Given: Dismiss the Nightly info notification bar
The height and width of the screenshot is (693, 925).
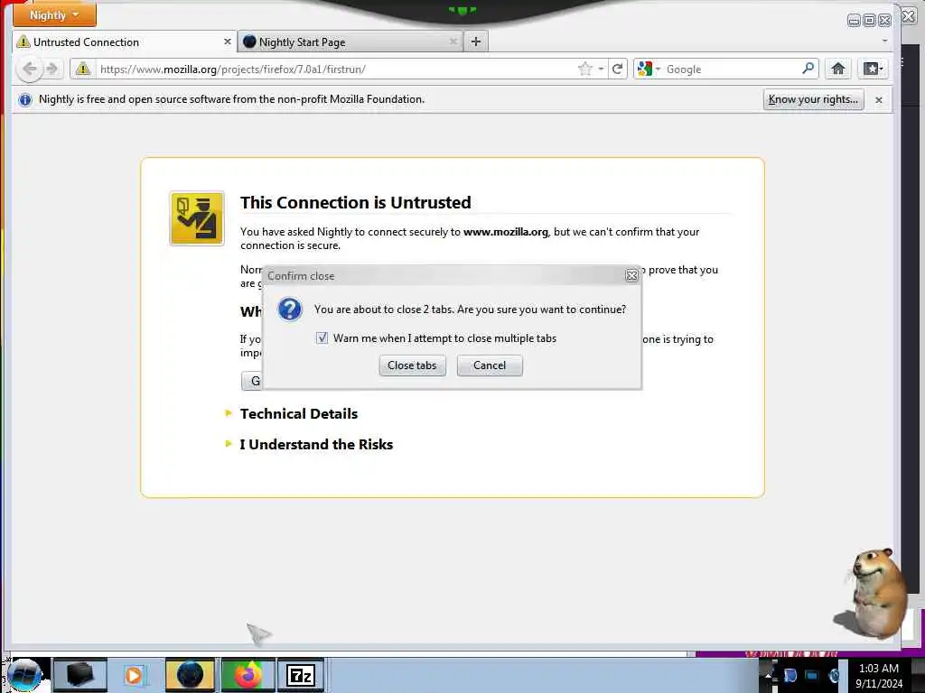Looking at the screenshot, I should (x=878, y=100).
